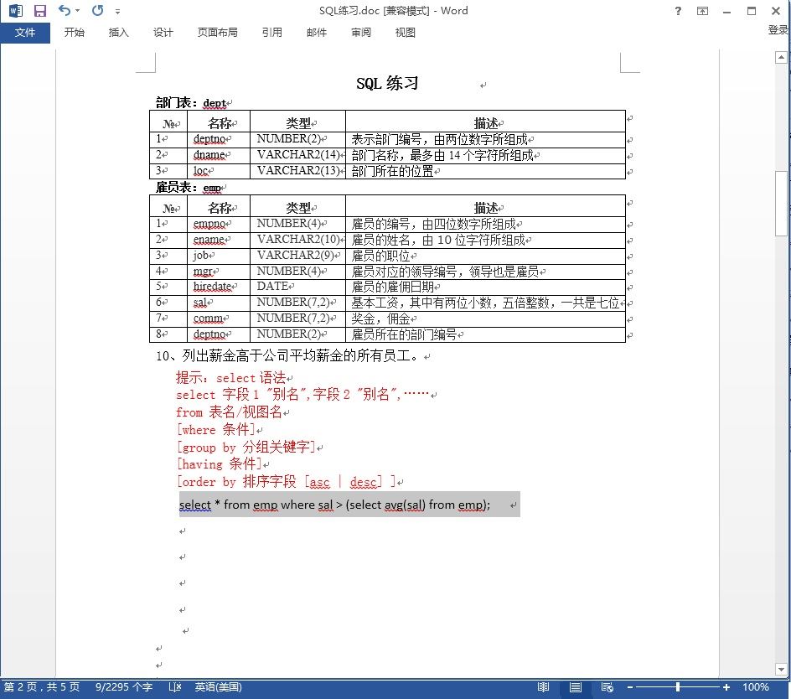791x699 pixels.
Task: Click the red 提示: select 语法 line
Action: pyautogui.click(x=230, y=377)
